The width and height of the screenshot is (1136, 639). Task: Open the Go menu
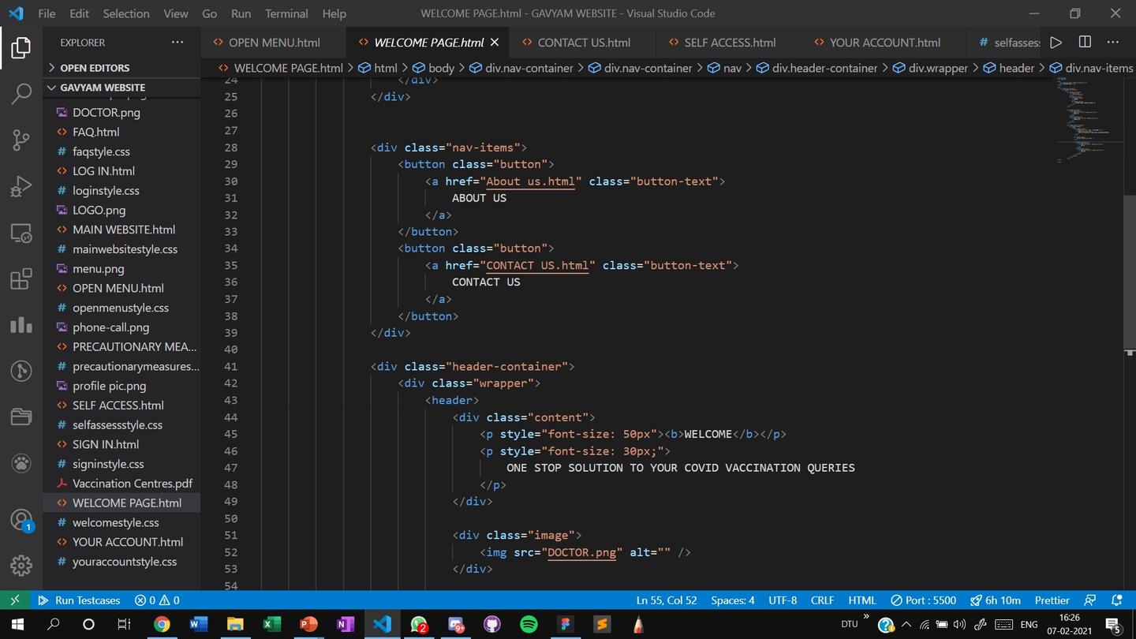click(209, 13)
